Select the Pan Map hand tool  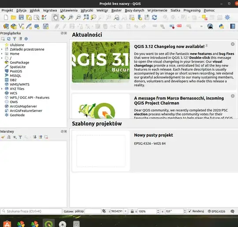click(x=55, y=17)
